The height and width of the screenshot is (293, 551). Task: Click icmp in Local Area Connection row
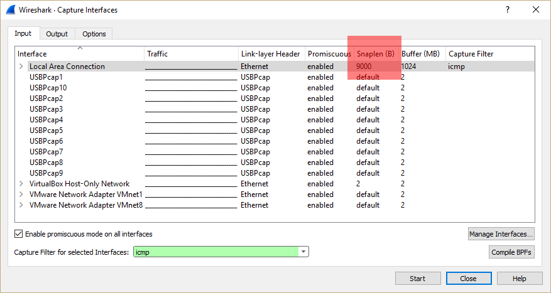pos(456,67)
